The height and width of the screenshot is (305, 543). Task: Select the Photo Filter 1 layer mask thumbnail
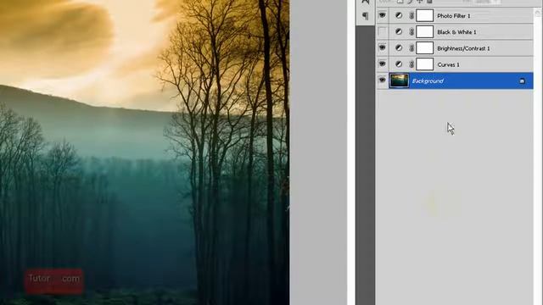tap(424, 15)
